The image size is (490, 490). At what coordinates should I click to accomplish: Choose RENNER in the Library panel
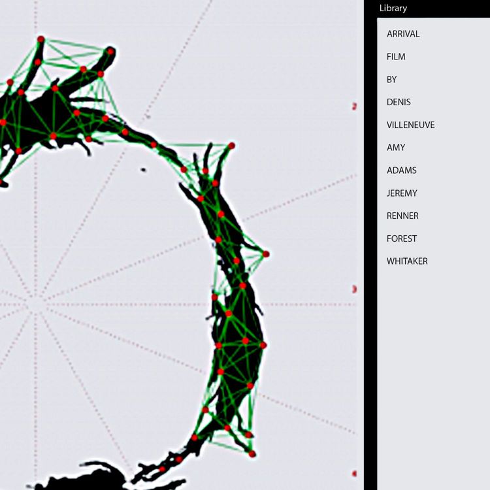[402, 216]
